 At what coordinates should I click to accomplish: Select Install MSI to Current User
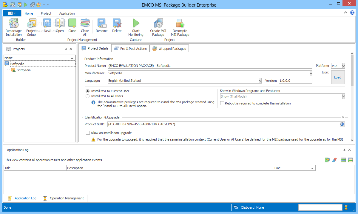point(87,91)
